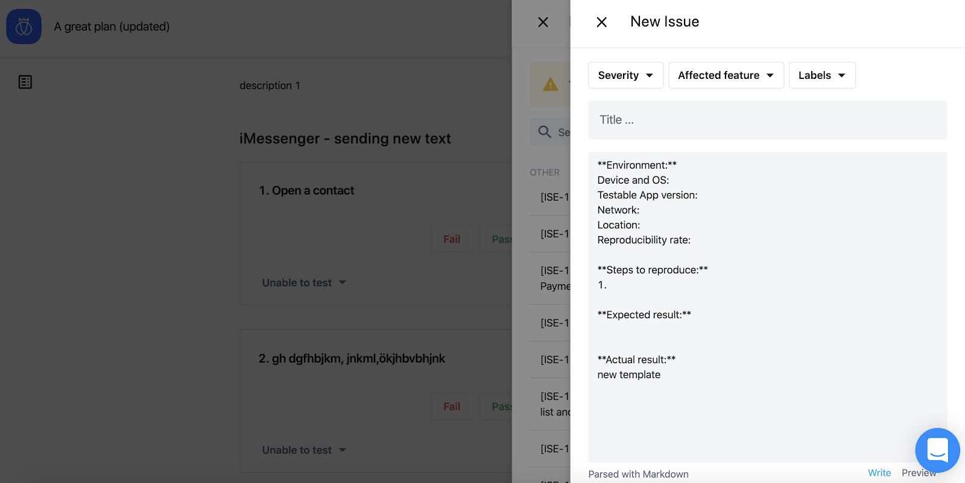This screenshot has height=483, width=965.
Task: Open the Labels dropdown
Action: [x=821, y=75]
